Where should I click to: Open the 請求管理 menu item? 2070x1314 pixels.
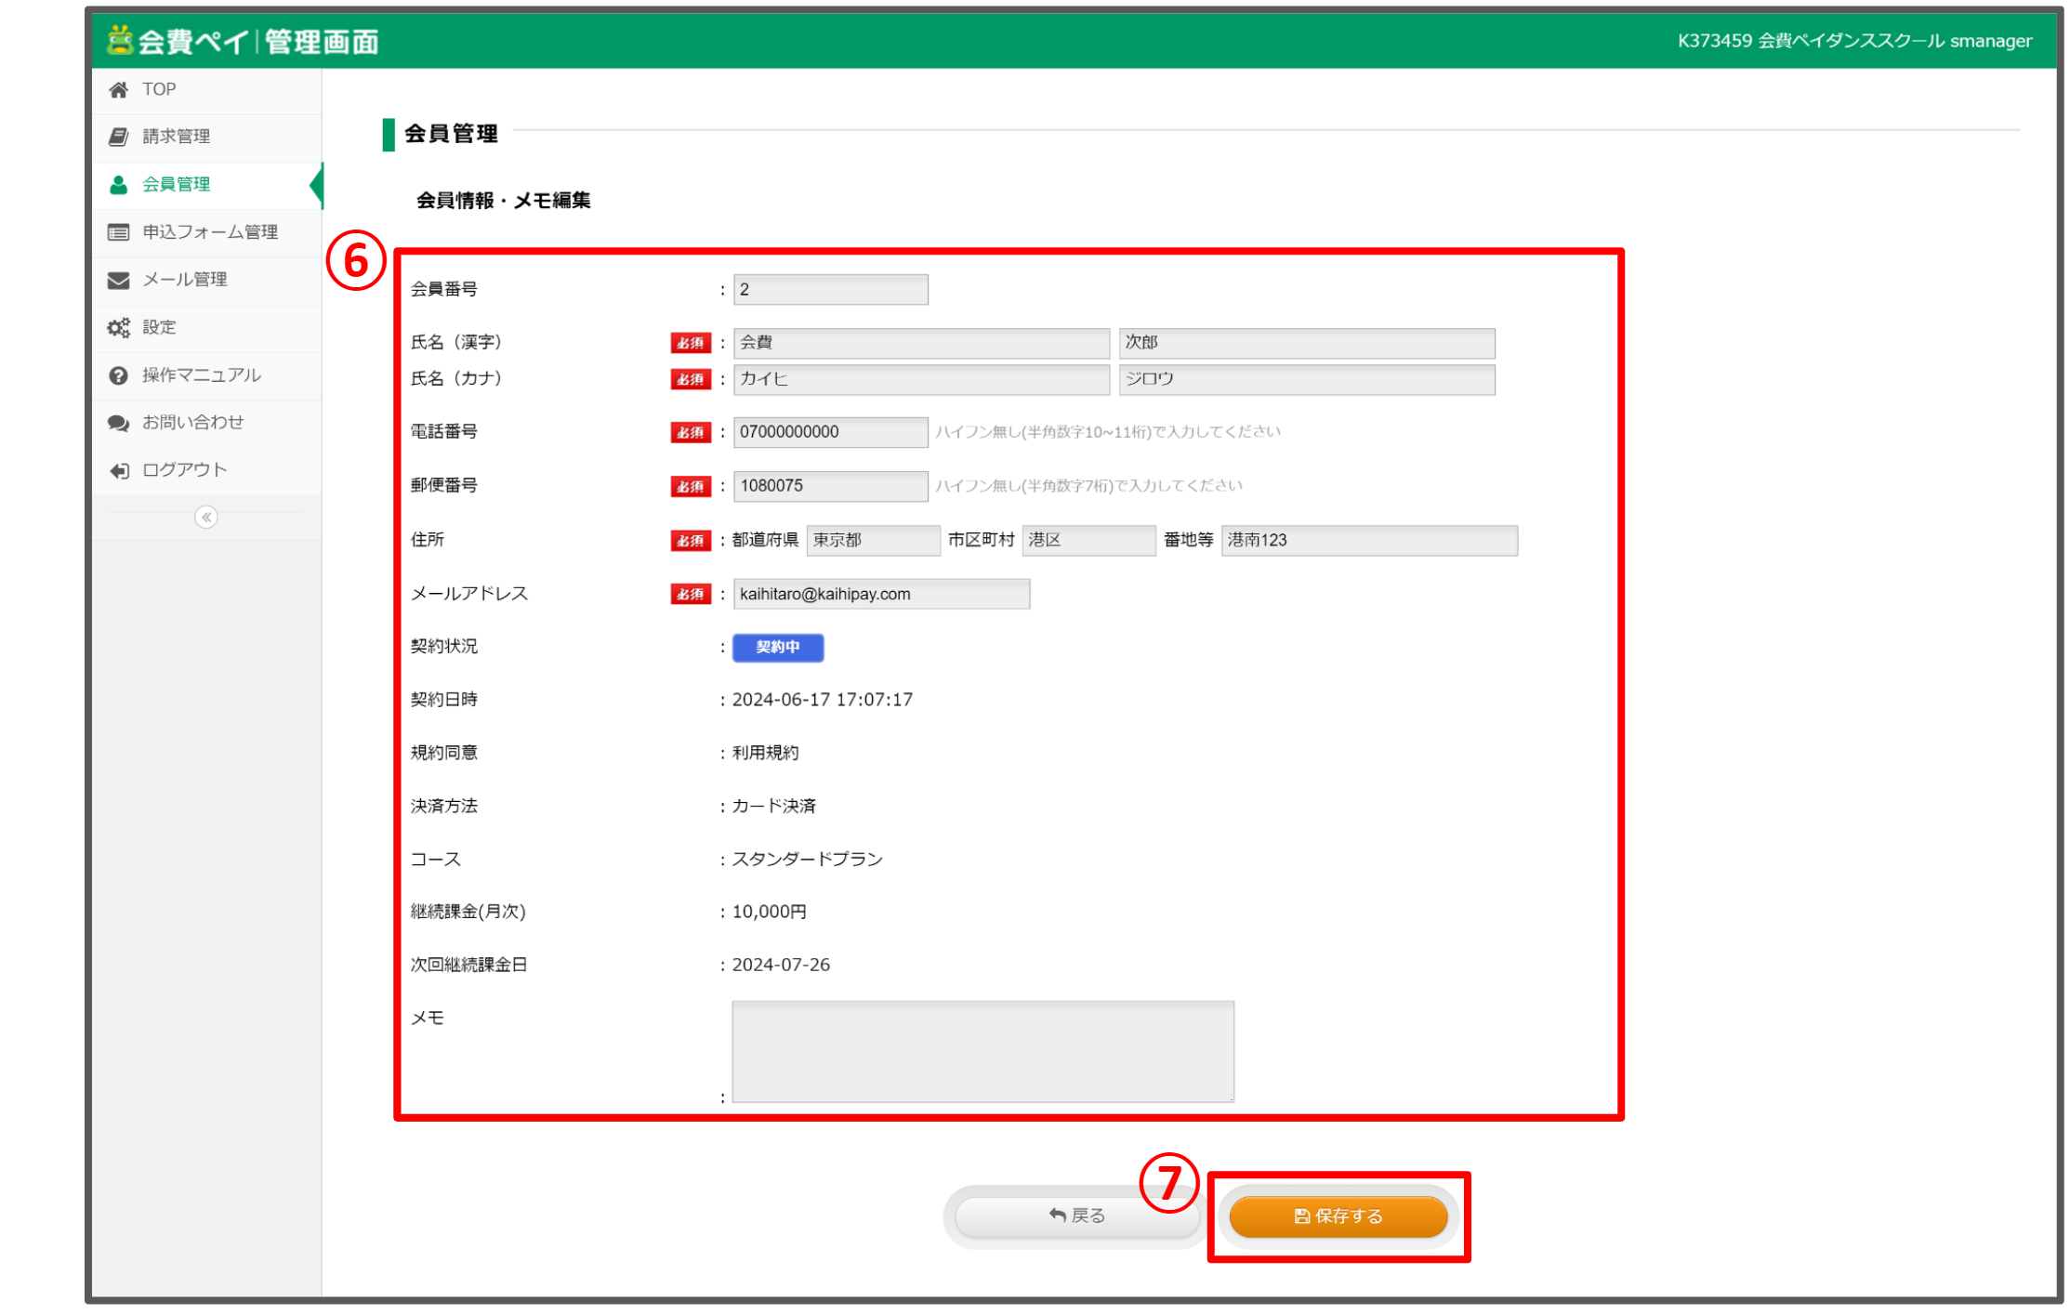(x=177, y=137)
